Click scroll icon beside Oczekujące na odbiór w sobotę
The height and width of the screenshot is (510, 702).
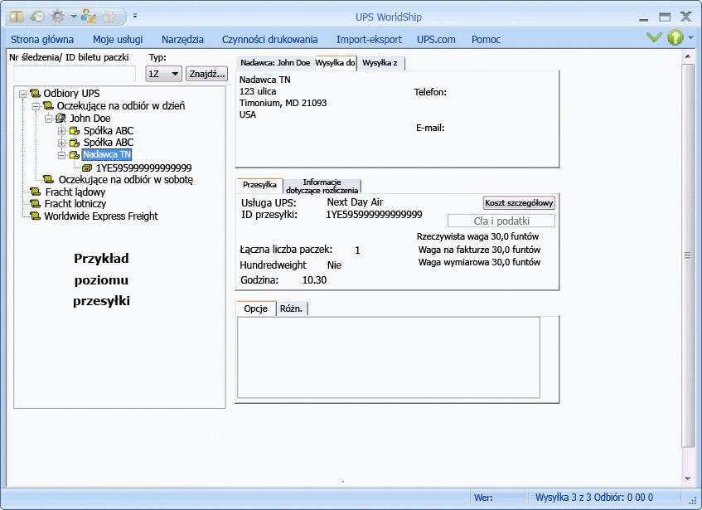(x=48, y=180)
